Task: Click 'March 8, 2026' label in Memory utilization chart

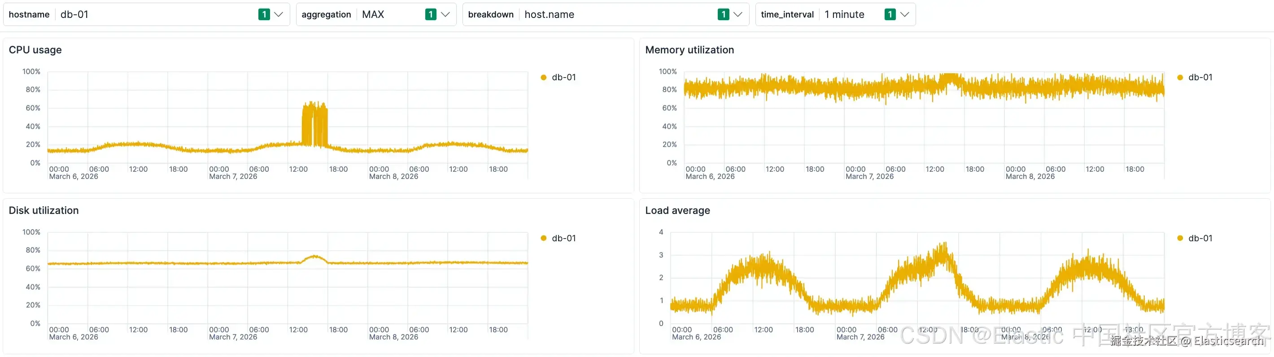Action: point(1030,177)
